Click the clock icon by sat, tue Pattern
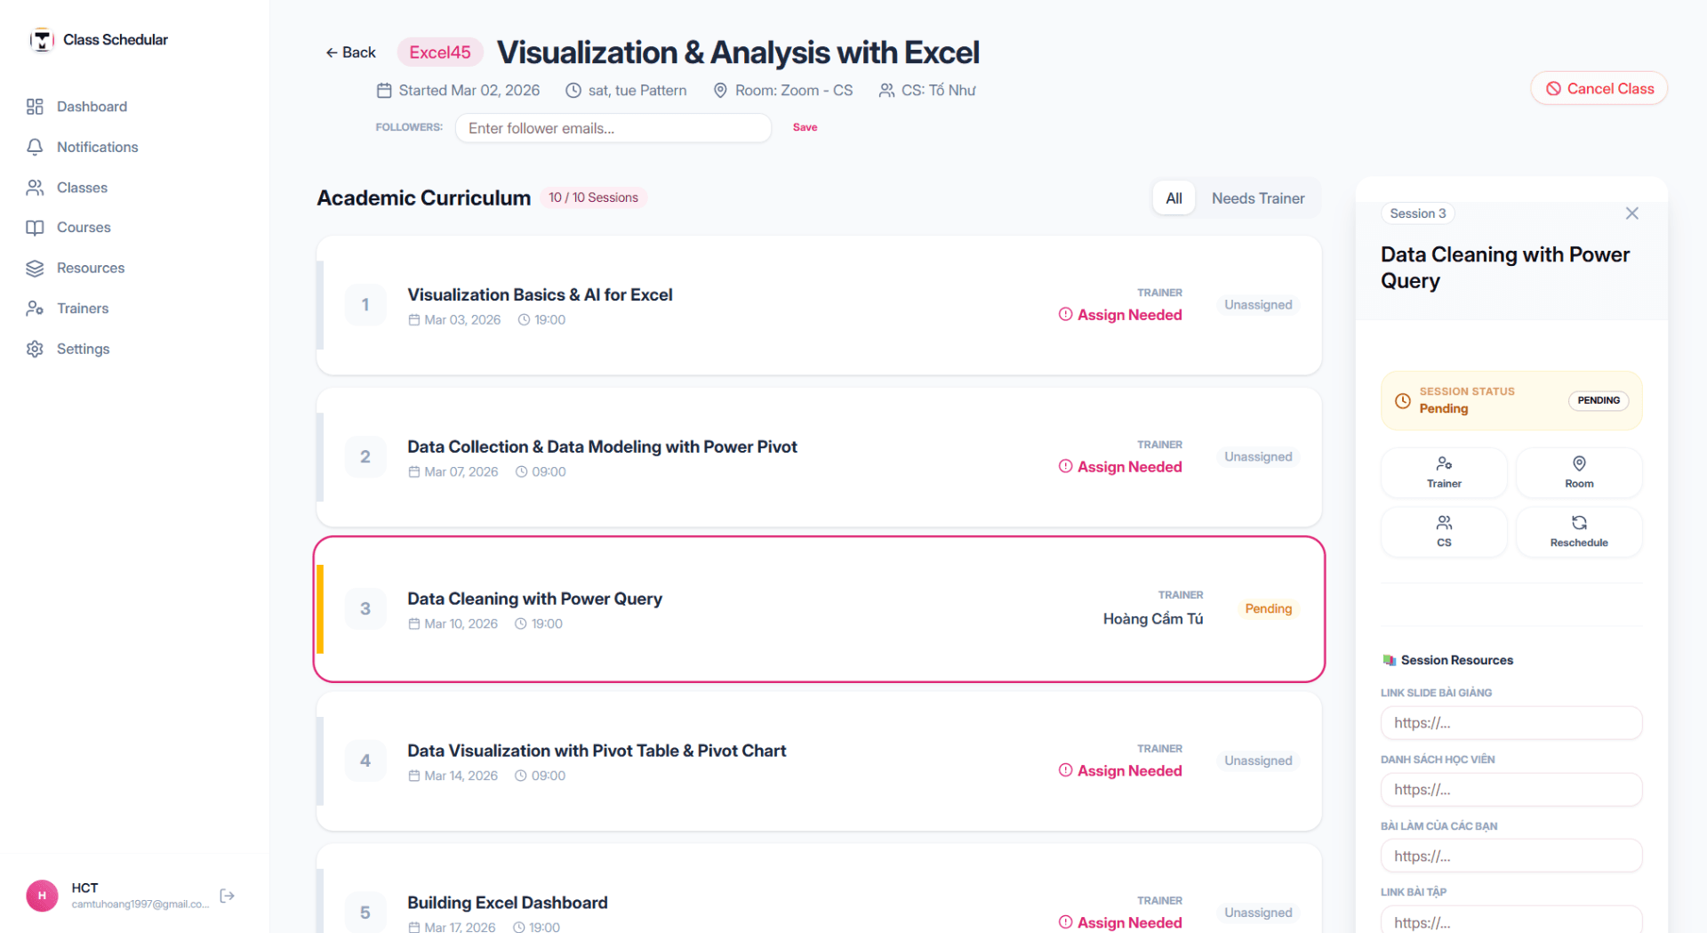The height and width of the screenshot is (933, 1707). [x=573, y=91]
